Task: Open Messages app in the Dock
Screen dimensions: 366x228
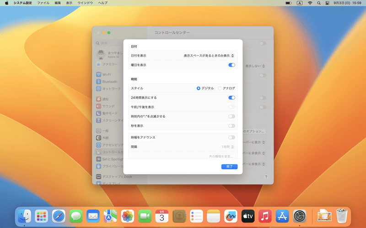Action: [76, 216]
